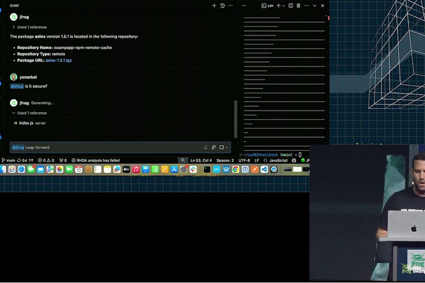
Task: Open Calendar from the dock
Action: [x=79, y=169]
